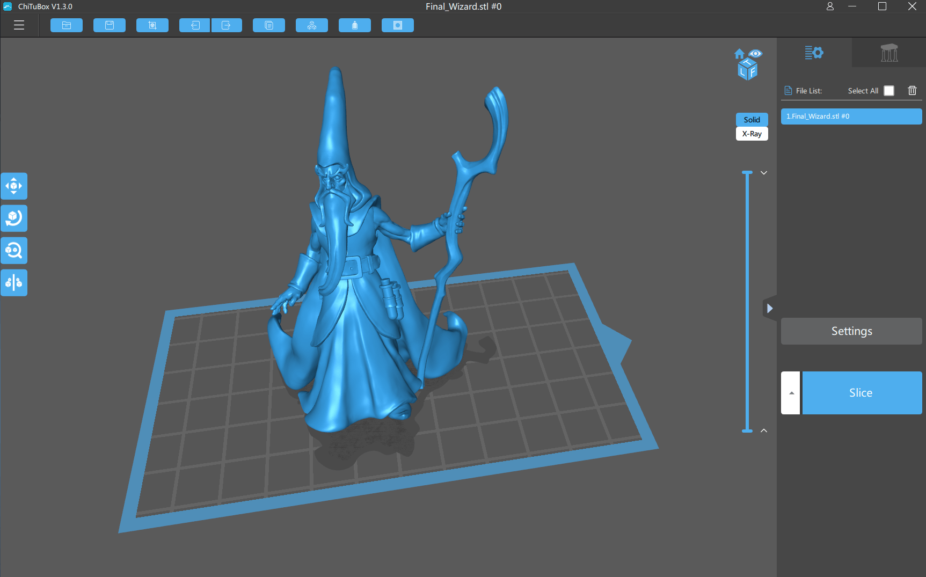Select the Scale tool

[14, 251]
